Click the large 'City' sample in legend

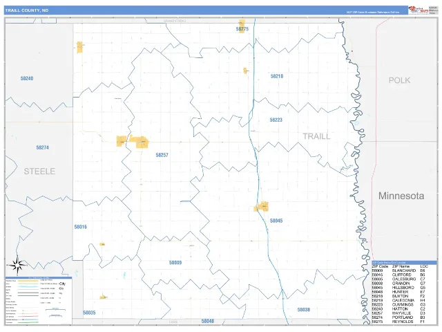pyautogui.click(x=62, y=284)
